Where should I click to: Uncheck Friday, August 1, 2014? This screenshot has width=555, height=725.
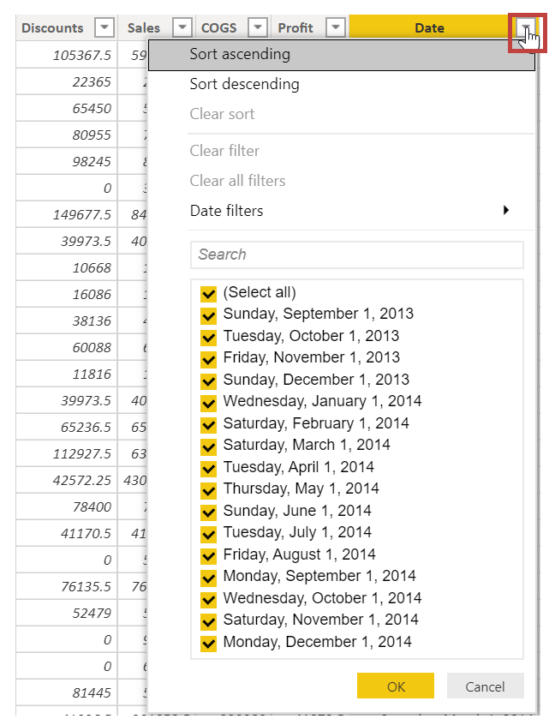click(x=208, y=556)
